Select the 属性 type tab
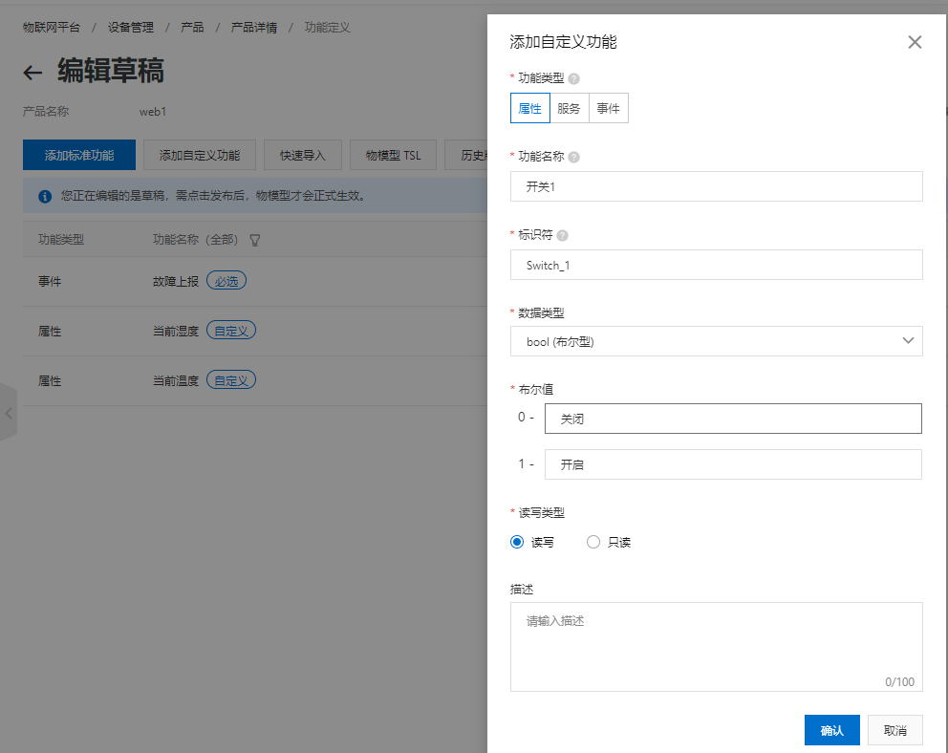 [529, 108]
